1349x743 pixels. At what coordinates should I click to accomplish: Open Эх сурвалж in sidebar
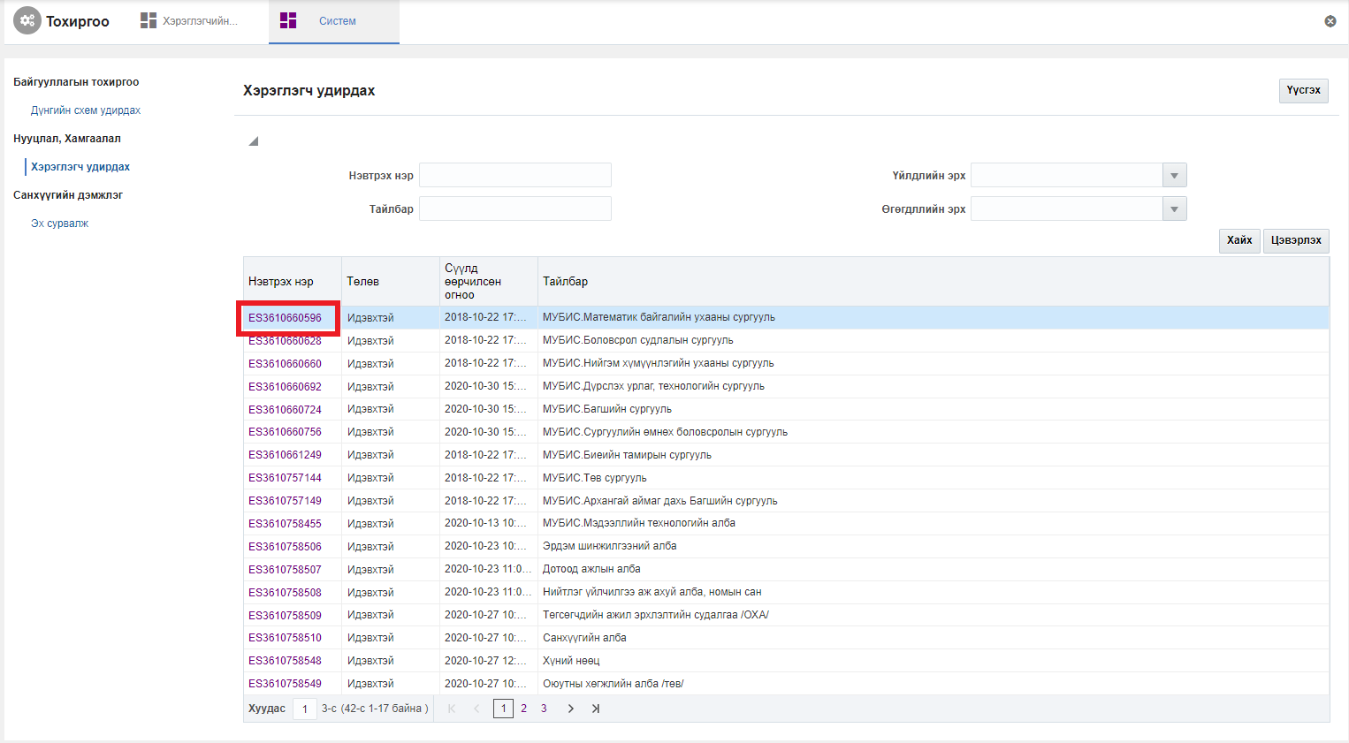point(60,224)
